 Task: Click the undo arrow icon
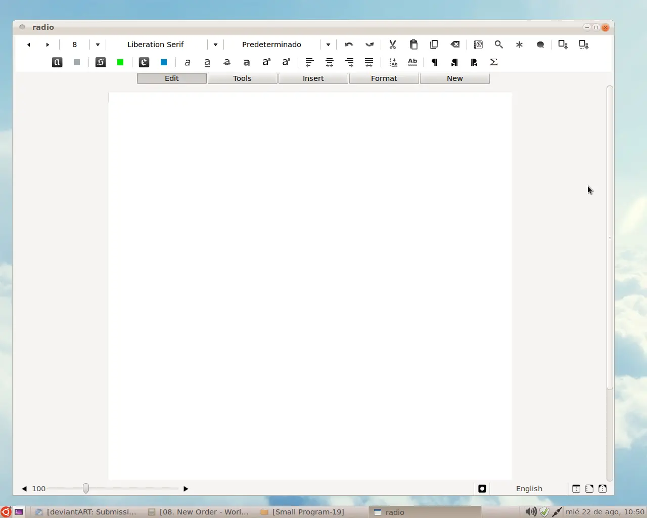[x=349, y=45]
